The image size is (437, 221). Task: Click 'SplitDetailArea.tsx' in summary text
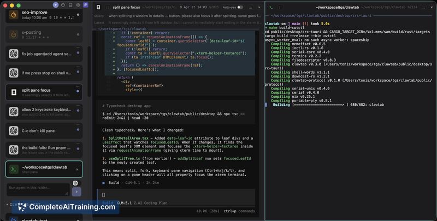pos(128,138)
